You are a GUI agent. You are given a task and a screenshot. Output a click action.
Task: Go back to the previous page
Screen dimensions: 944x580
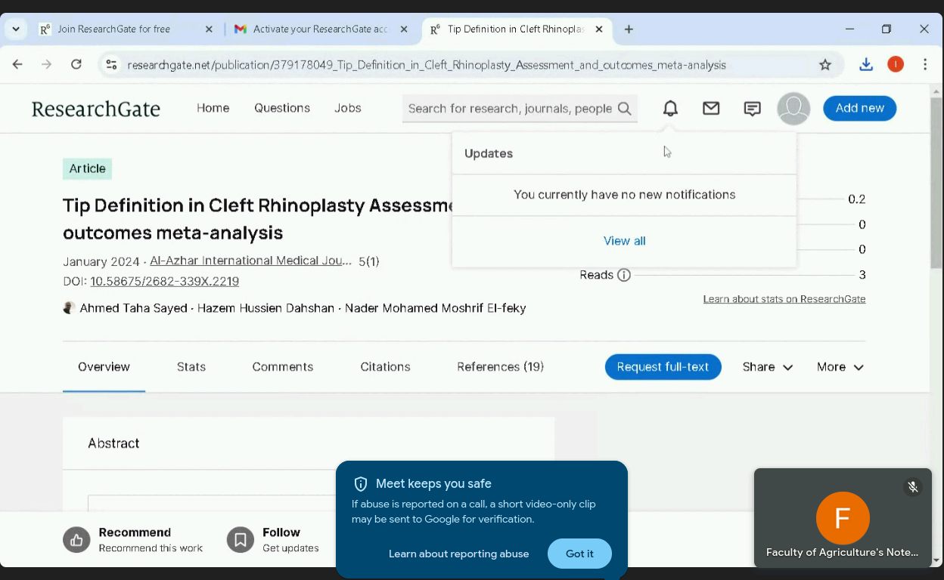click(x=17, y=65)
